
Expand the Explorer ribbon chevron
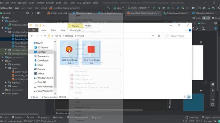click(186, 30)
